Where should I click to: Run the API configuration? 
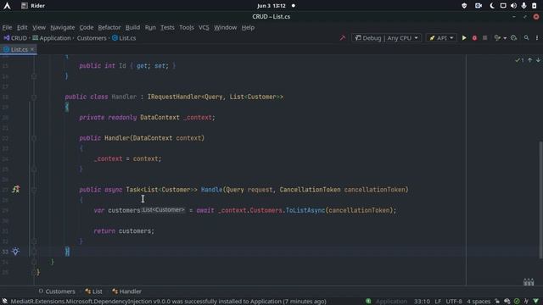(x=464, y=37)
